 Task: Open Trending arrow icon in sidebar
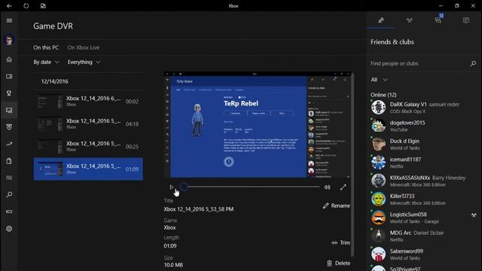point(9,144)
